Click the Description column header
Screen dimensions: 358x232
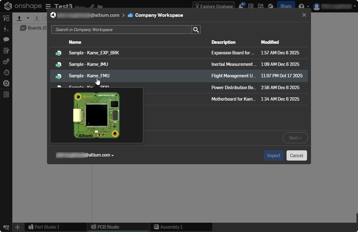point(223,42)
